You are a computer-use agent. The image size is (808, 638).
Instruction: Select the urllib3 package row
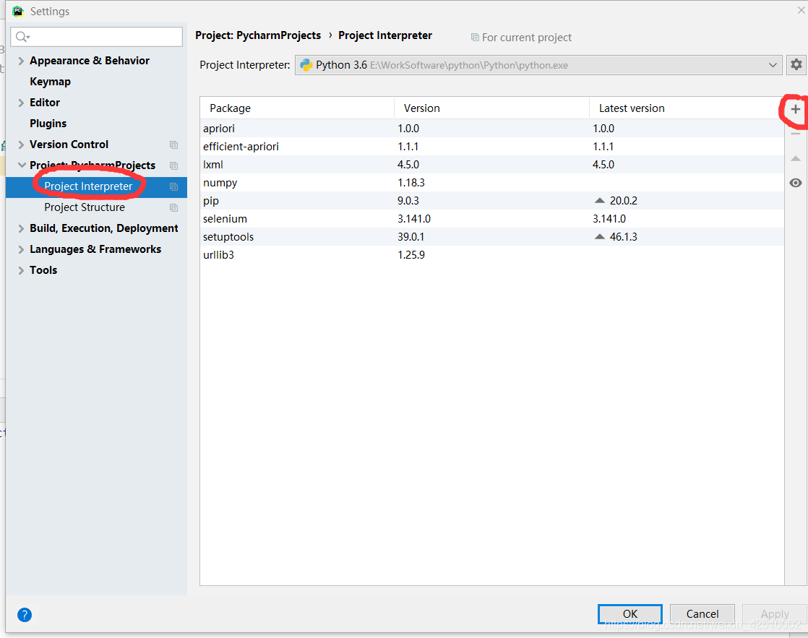(x=492, y=254)
